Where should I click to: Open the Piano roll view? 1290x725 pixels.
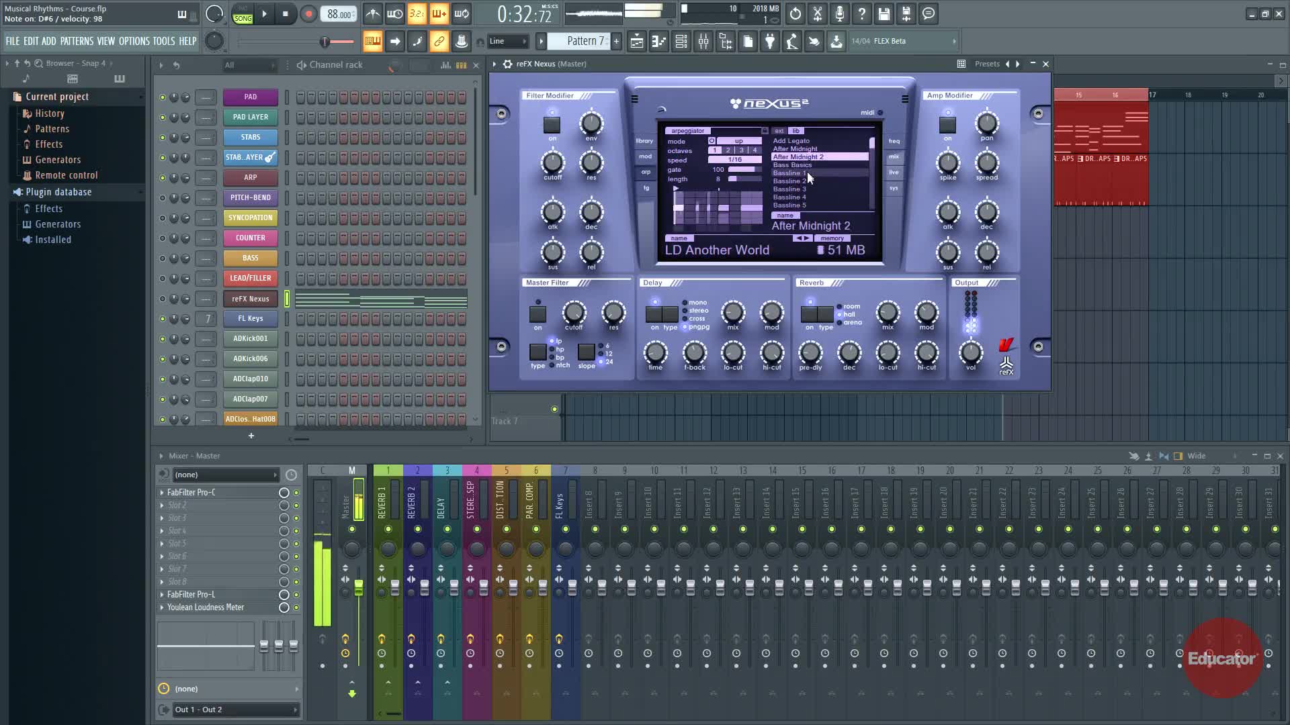coord(659,42)
